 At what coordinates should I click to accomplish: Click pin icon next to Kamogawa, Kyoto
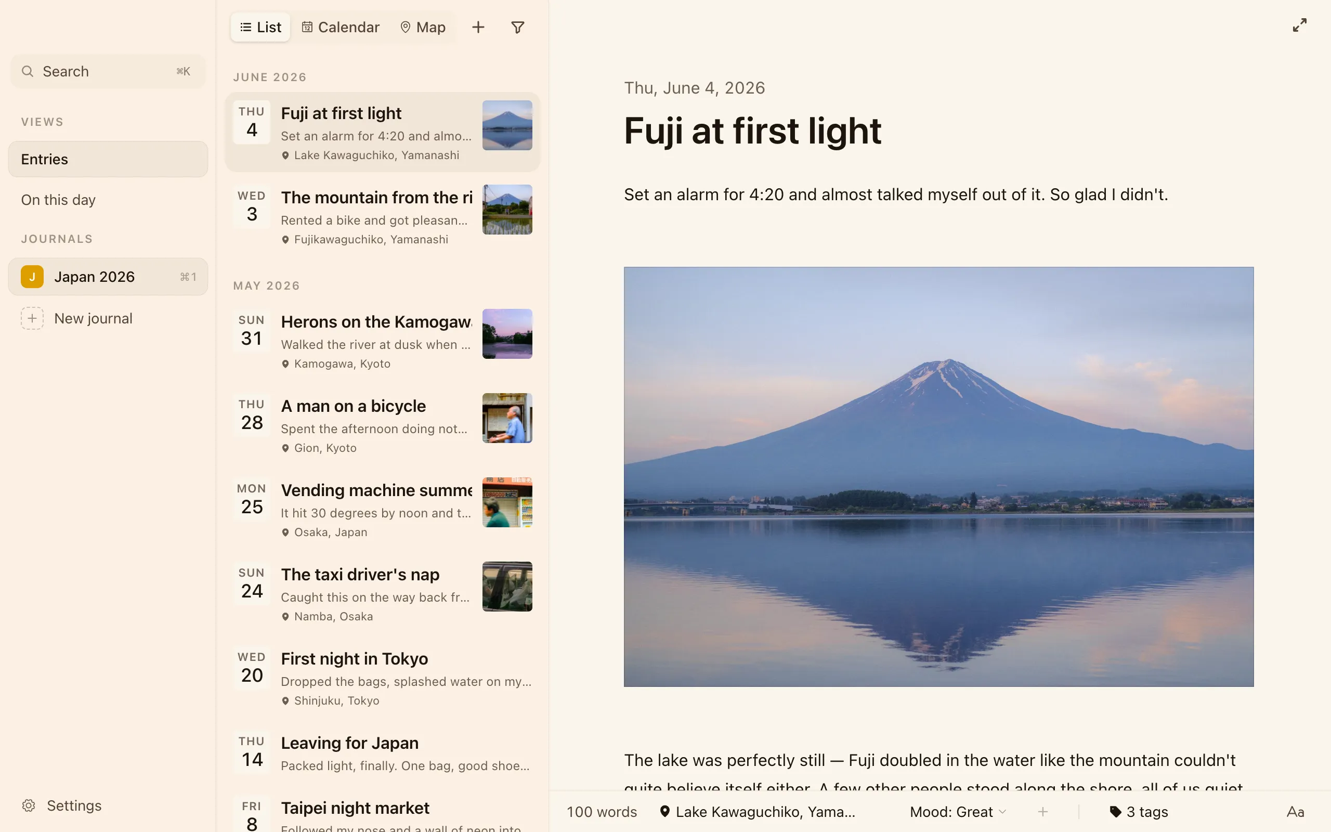[285, 363]
